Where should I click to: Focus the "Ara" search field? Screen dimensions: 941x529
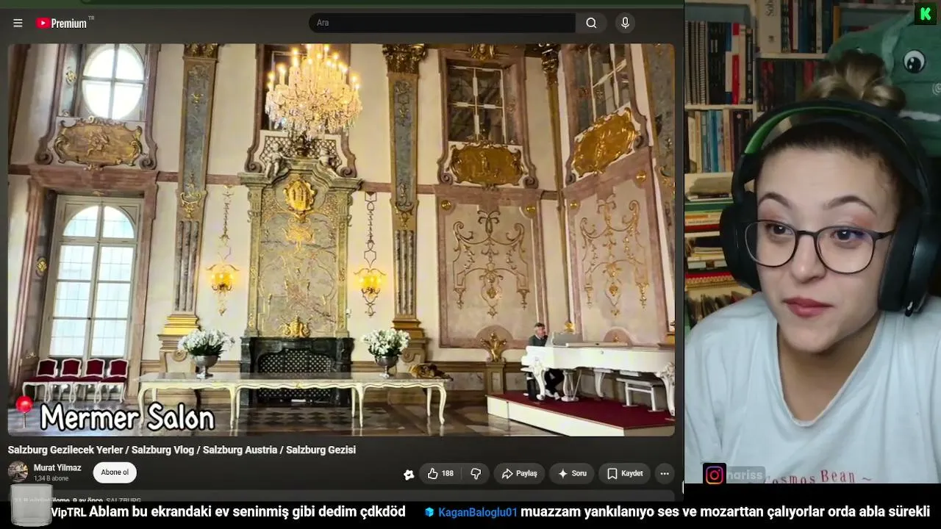[x=443, y=23]
